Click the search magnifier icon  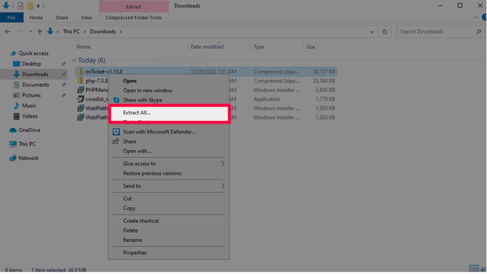pyautogui.click(x=478, y=31)
